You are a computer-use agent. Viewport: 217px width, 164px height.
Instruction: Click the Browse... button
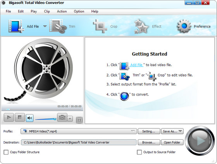coord(149,142)
